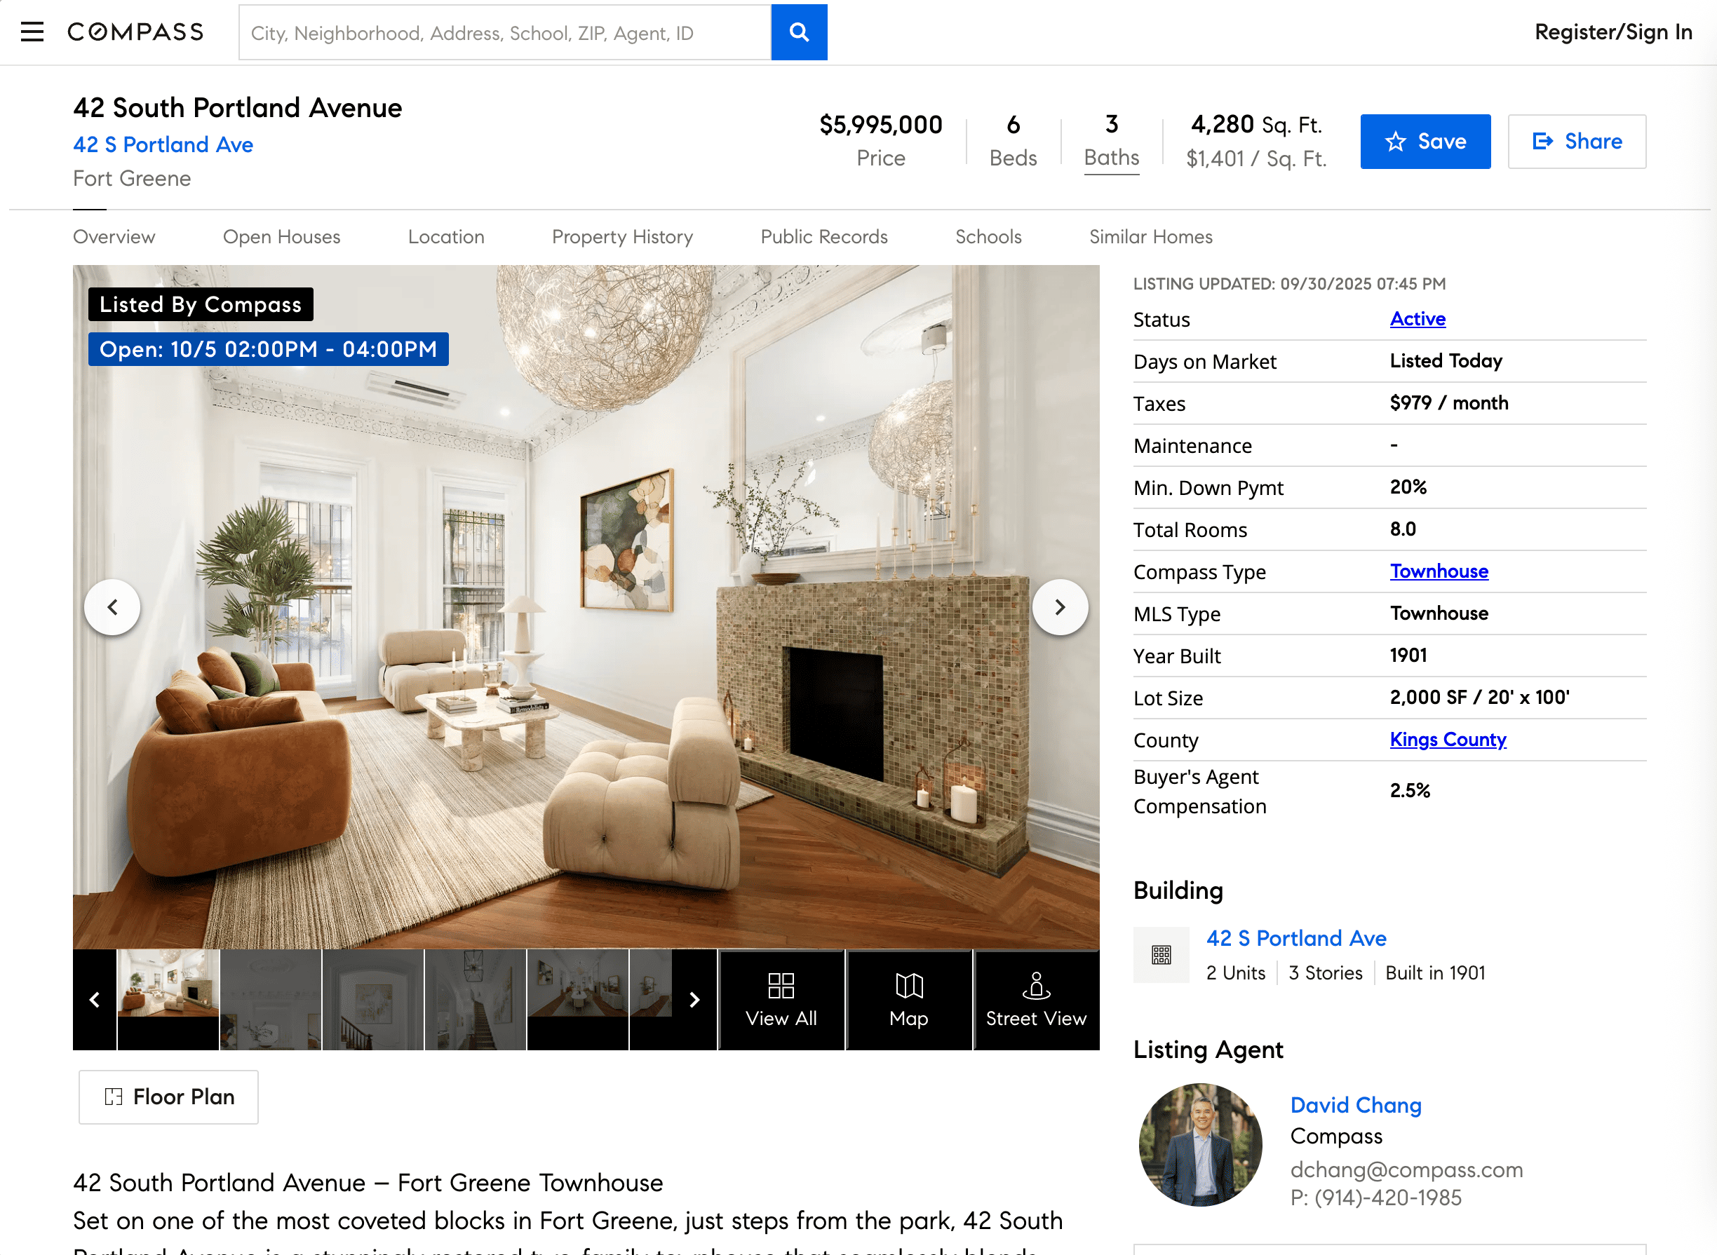The width and height of the screenshot is (1717, 1255).
Task: Open the Floor Plan
Action: click(x=168, y=1097)
